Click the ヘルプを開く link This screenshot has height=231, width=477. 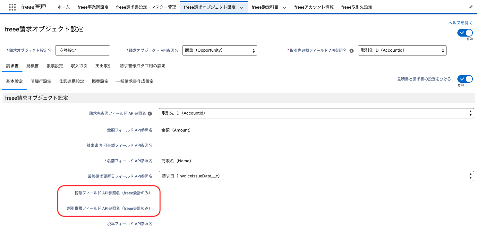(x=460, y=23)
